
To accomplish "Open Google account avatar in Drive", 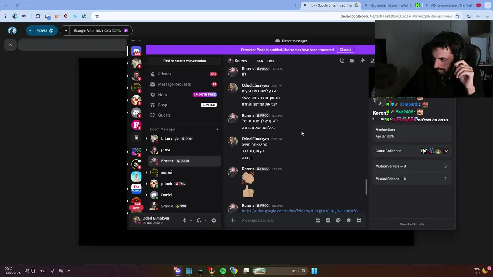I will click(12, 30).
